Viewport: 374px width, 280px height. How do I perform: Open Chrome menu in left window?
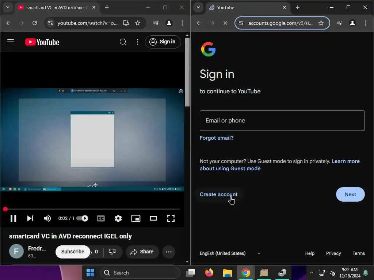coord(182,23)
